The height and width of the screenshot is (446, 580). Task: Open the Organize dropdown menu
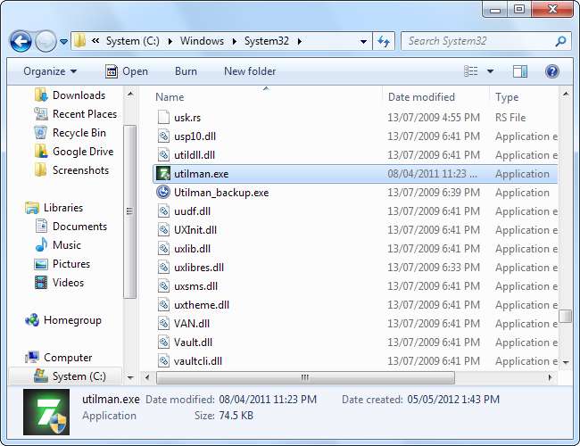pyautogui.click(x=50, y=71)
